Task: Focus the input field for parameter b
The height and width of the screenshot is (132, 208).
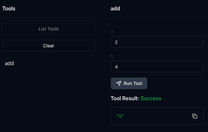Action: tap(157, 67)
